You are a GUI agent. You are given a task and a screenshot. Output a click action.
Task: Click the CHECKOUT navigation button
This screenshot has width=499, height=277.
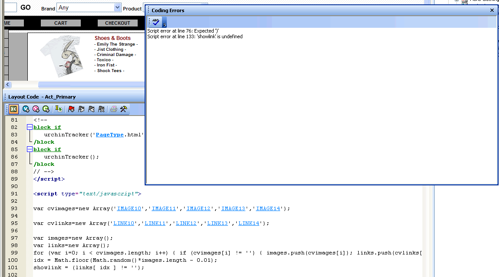(117, 23)
